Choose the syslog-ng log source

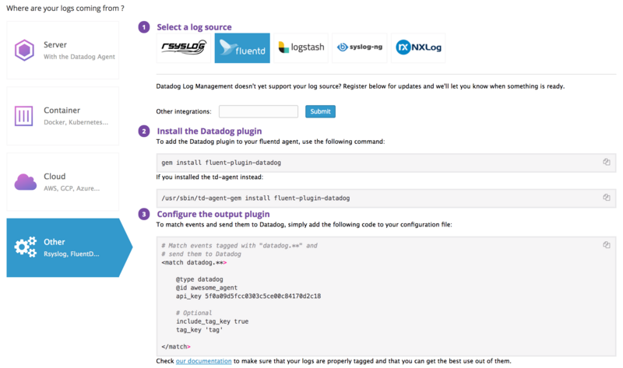tap(360, 47)
